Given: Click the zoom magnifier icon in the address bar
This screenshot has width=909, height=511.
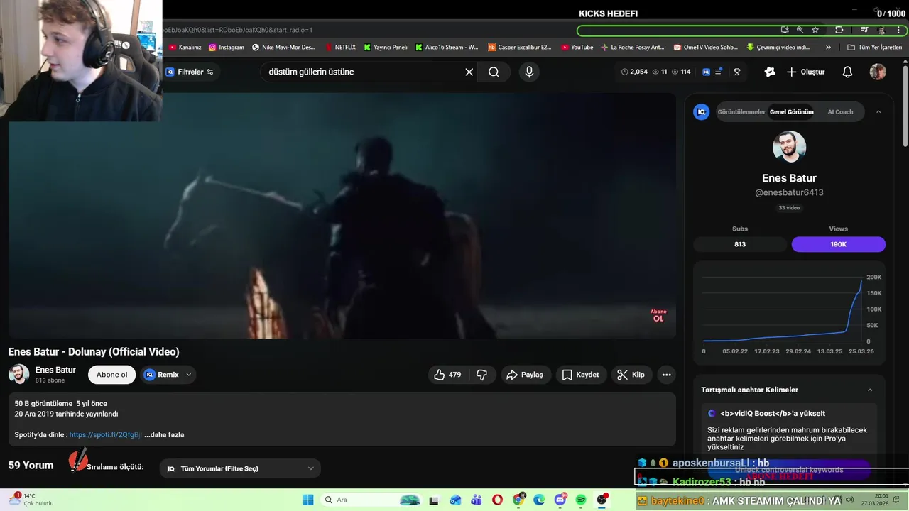Looking at the screenshot, I should [x=800, y=30].
